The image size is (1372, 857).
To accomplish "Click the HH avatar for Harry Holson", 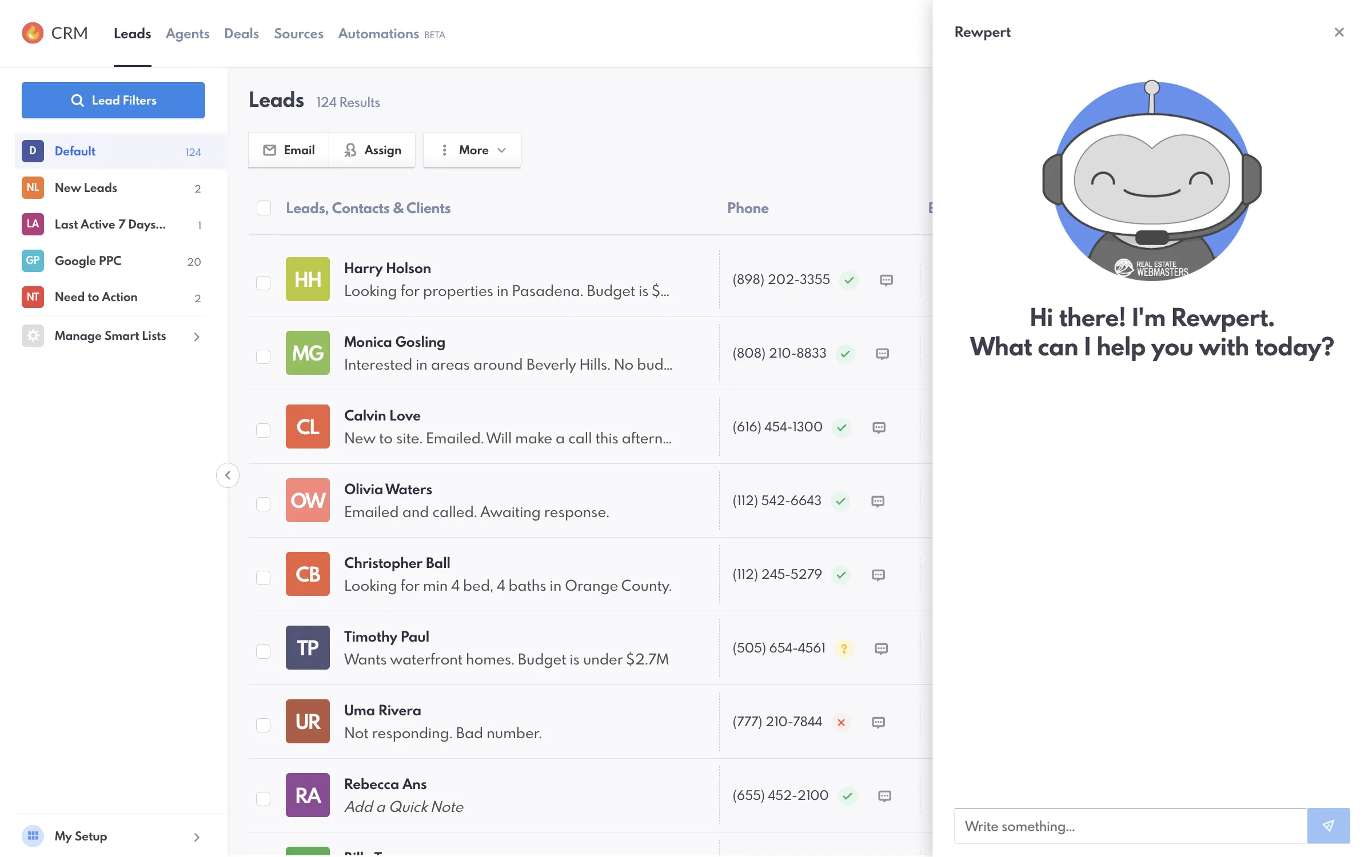I will pos(308,279).
